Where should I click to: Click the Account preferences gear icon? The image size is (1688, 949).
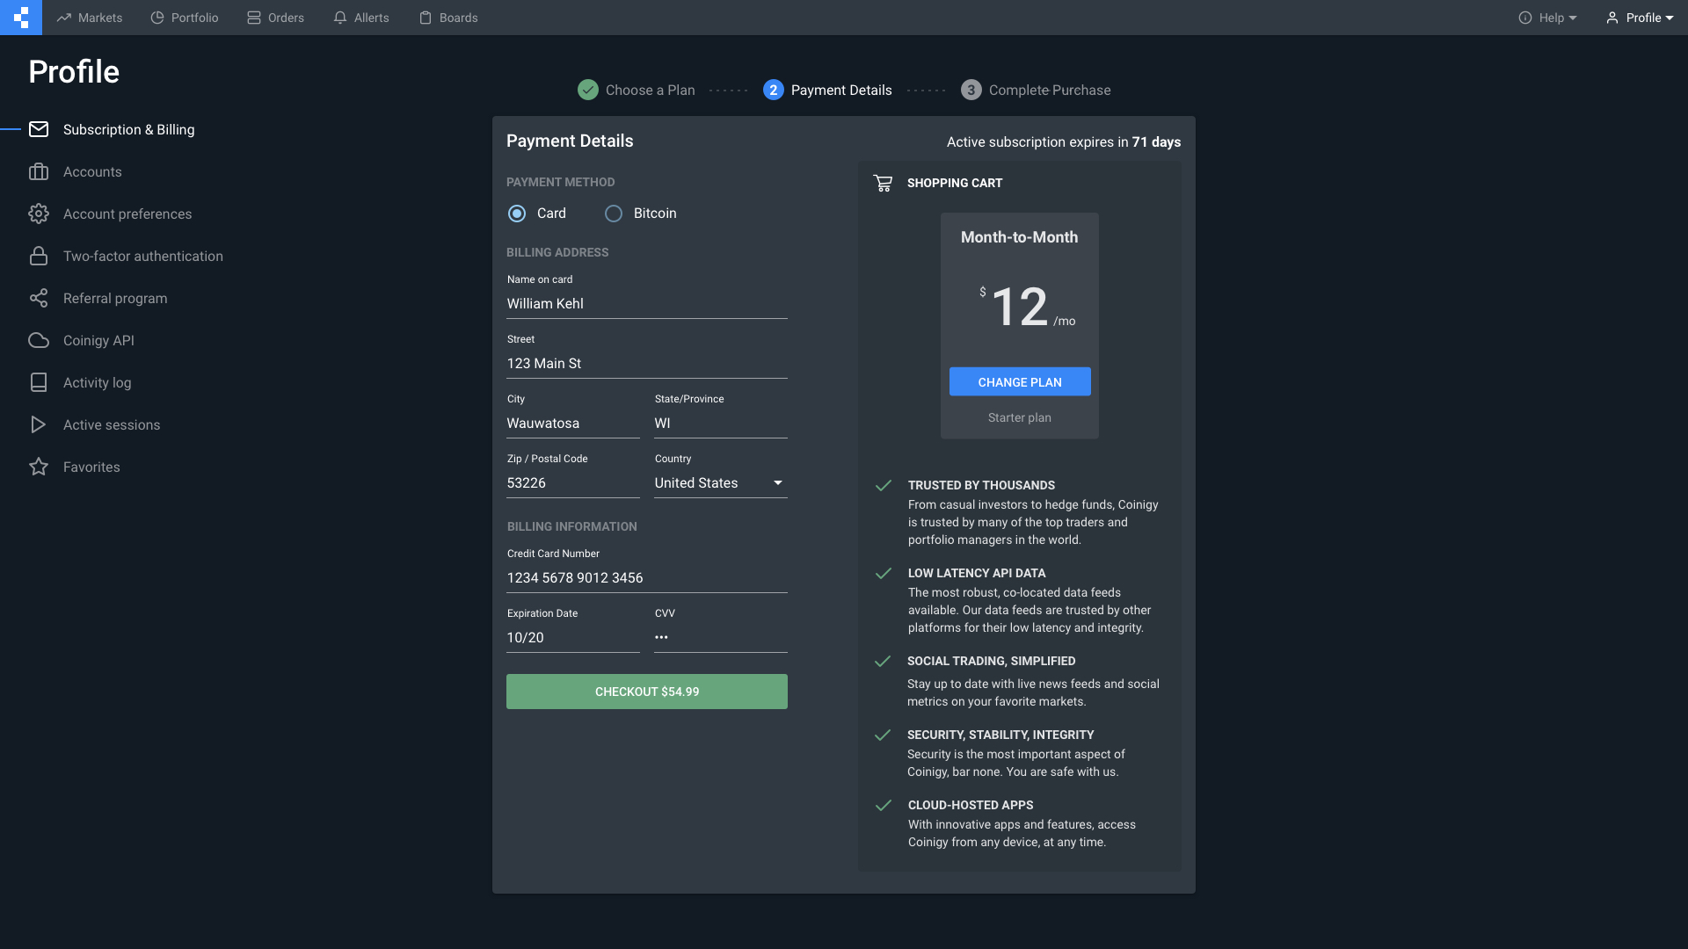coord(39,214)
